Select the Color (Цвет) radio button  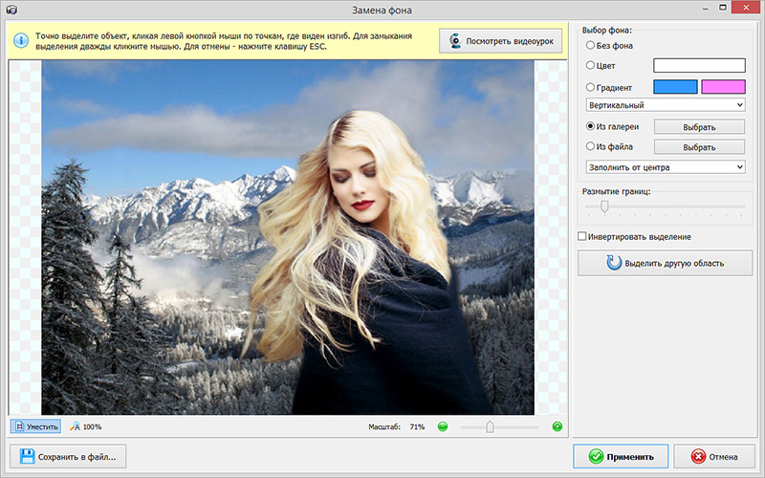point(589,66)
